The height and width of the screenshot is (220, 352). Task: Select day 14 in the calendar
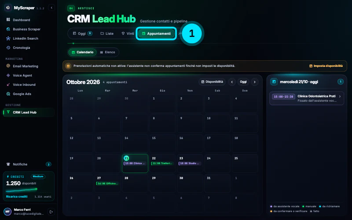pos(135,143)
